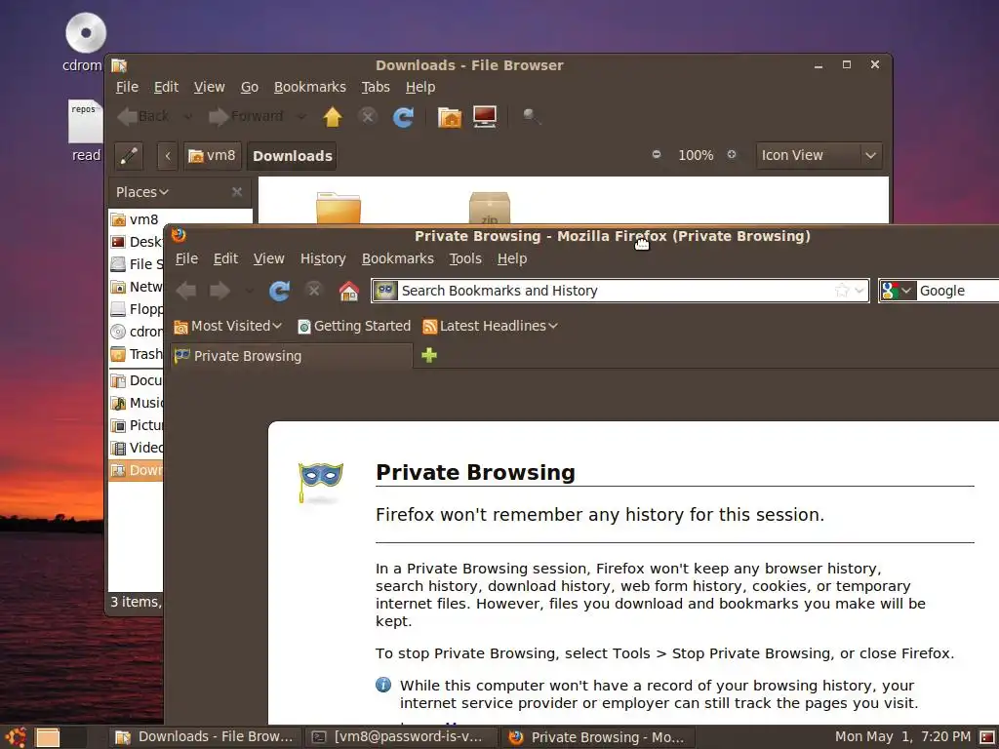Click the panel clock showing Mon May 1

coord(902,737)
